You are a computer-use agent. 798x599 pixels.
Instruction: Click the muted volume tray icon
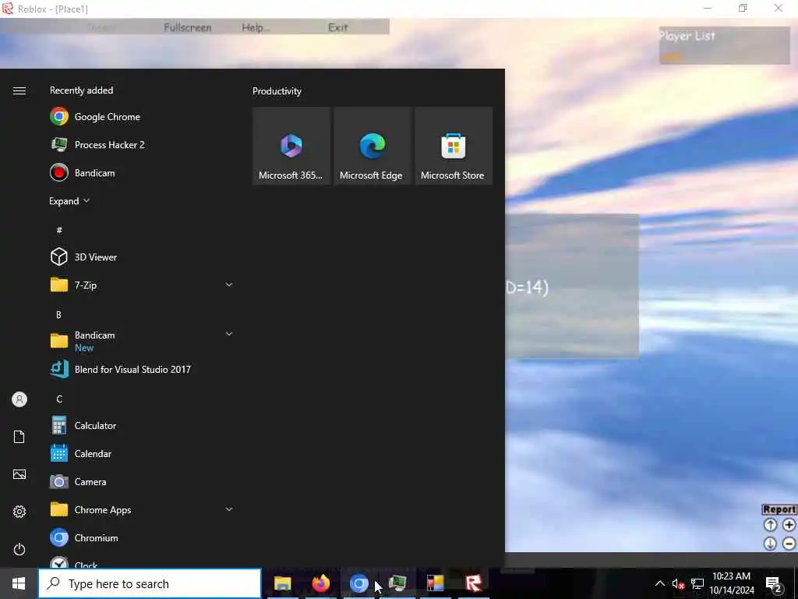click(678, 583)
